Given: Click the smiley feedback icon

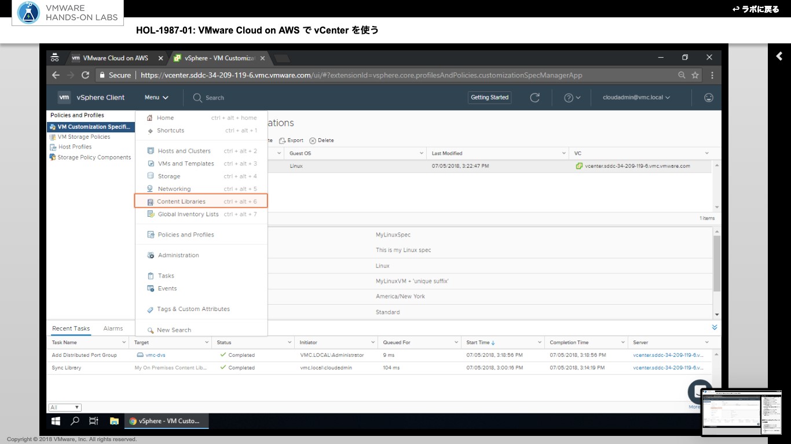Looking at the screenshot, I should click(x=709, y=98).
